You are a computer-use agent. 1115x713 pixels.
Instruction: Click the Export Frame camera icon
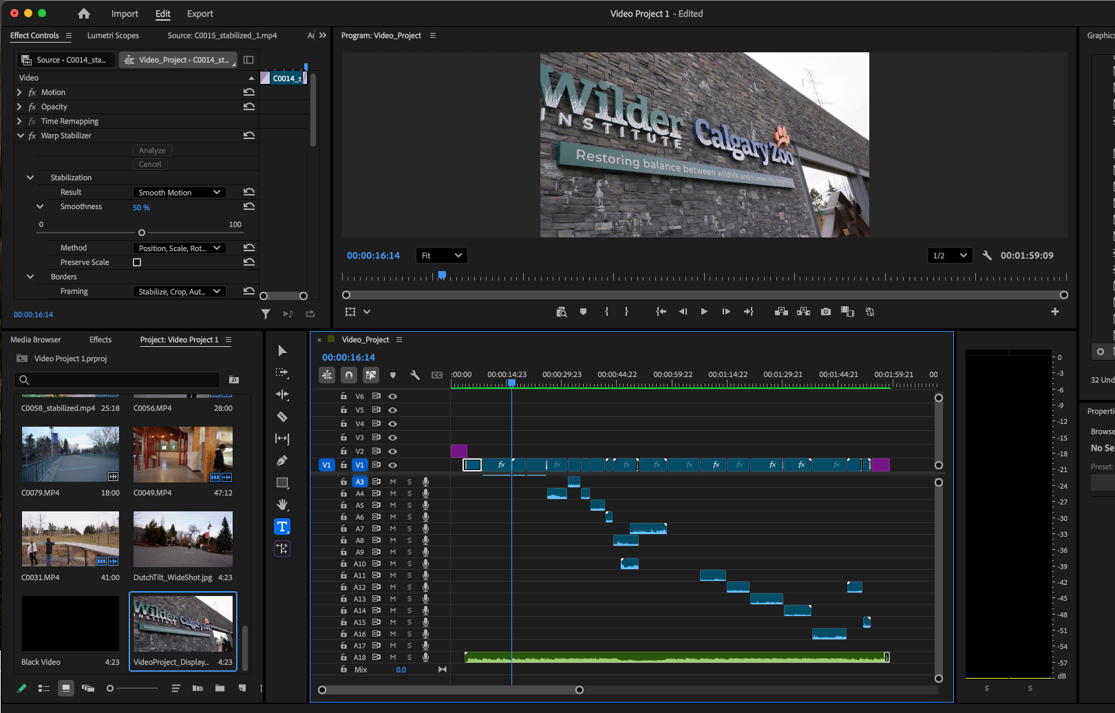click(x=825, y=312)
